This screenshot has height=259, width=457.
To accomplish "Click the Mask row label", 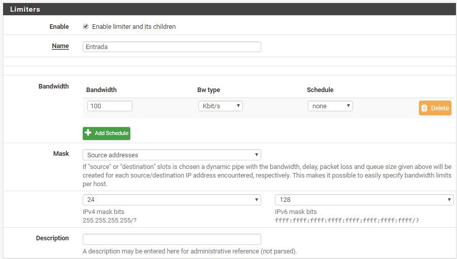I will click(x=61, y=153).
